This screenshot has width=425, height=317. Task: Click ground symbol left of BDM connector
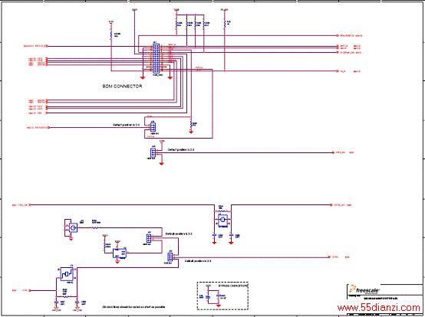tap(143, 77)
